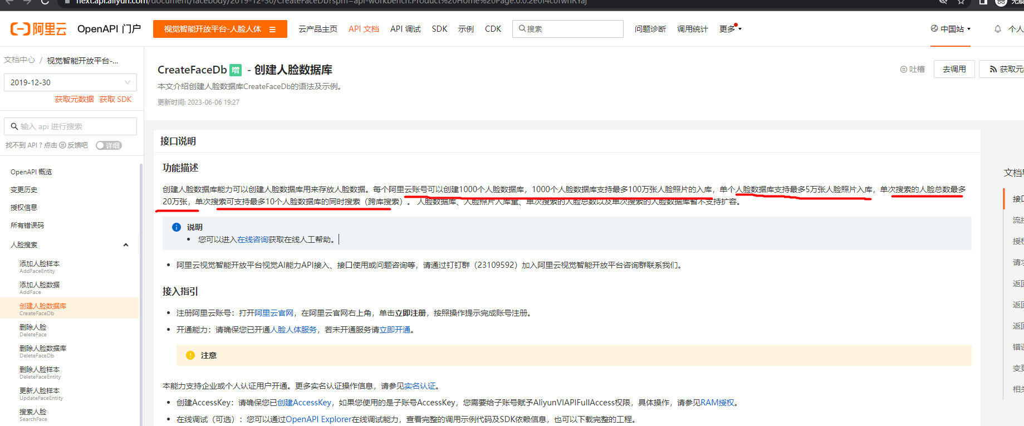Viewport: 1024px width, 426px height.
Task: Collapse the 人脸搜索 section
Action: tap(126, 245)
